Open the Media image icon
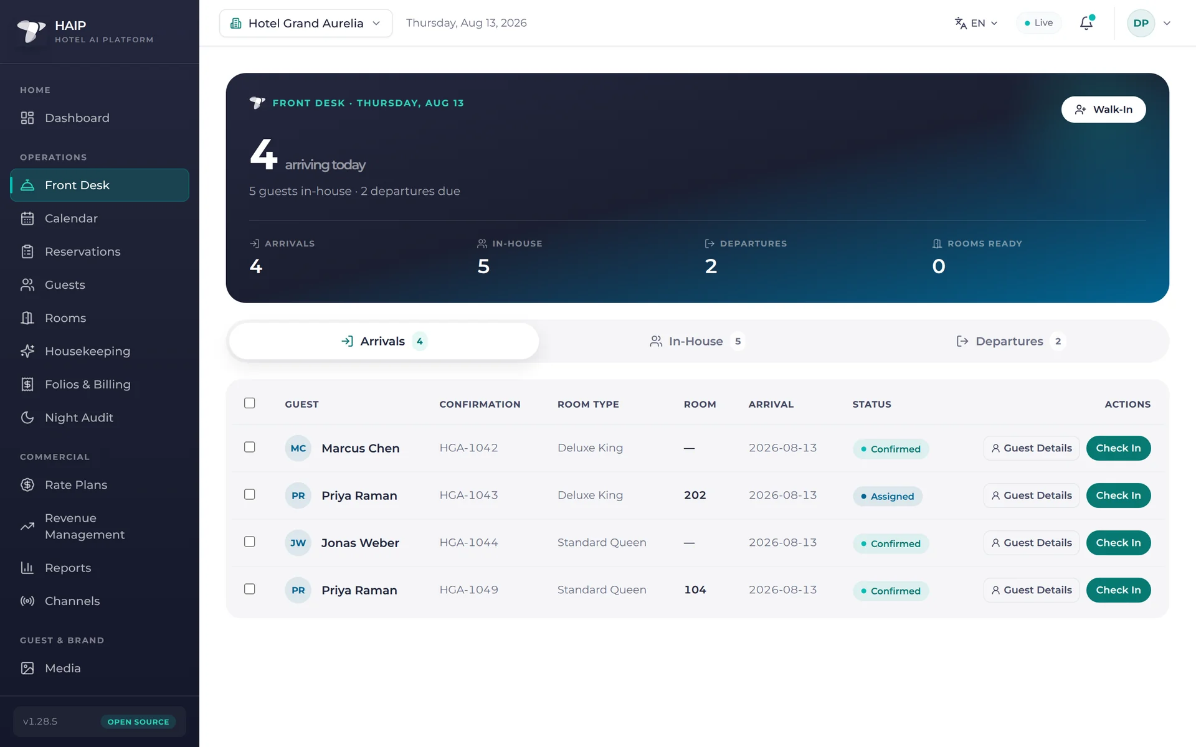 click(27, 669)
